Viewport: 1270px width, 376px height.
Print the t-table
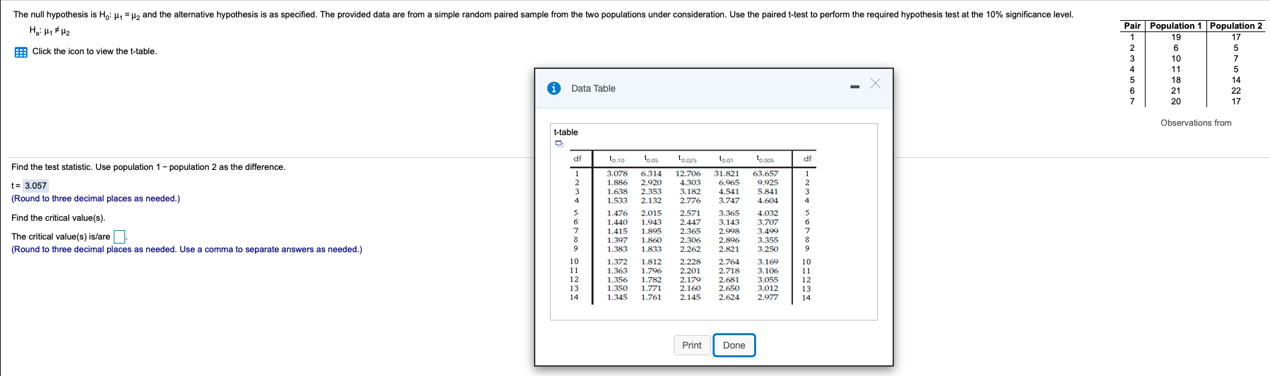[x=692, y=345]
